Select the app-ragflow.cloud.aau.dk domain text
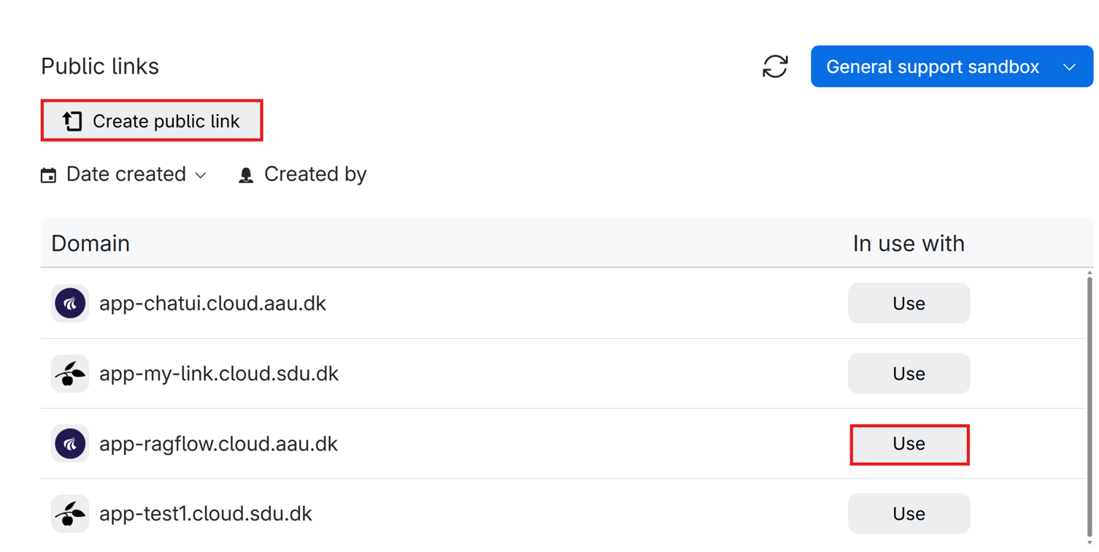Image resolution: width=1099 pixels, height=552 pixels. [x=218, y=444]
